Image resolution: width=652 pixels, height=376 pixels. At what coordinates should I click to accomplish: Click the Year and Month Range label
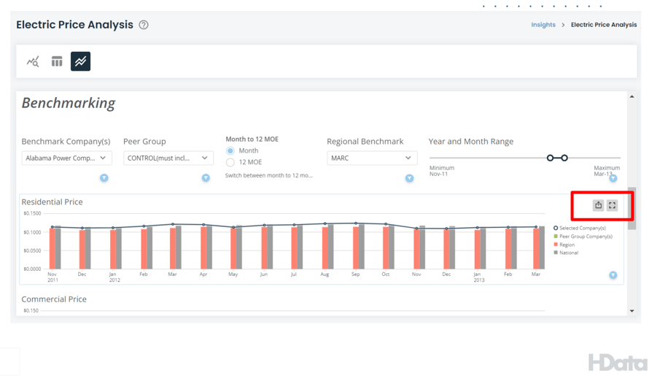(470, 142)
